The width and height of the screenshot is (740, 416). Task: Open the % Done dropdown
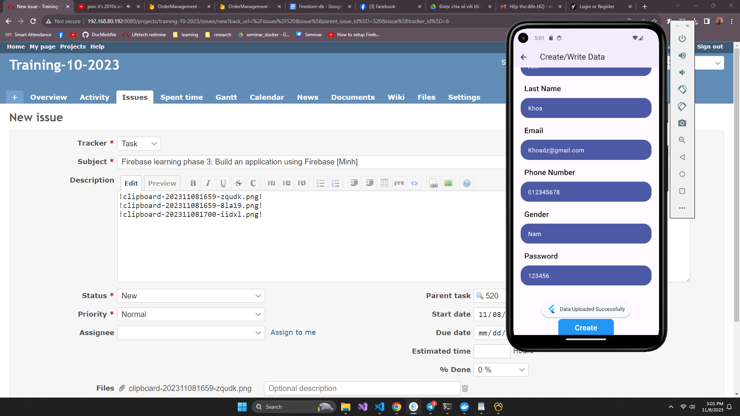[x=501, y=370]
